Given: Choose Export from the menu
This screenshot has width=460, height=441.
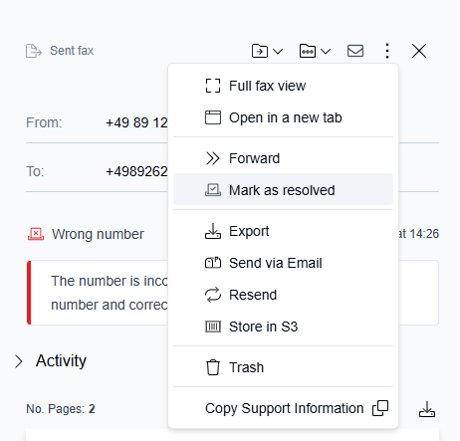Looking at the screenshot, I should [x=283, y=231].
